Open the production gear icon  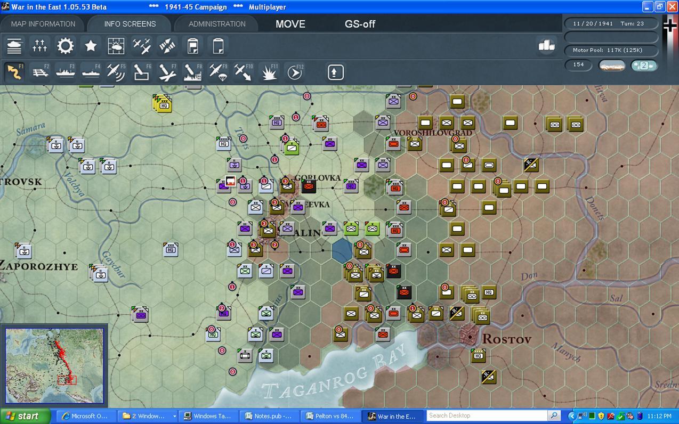(x=66, y=46)
